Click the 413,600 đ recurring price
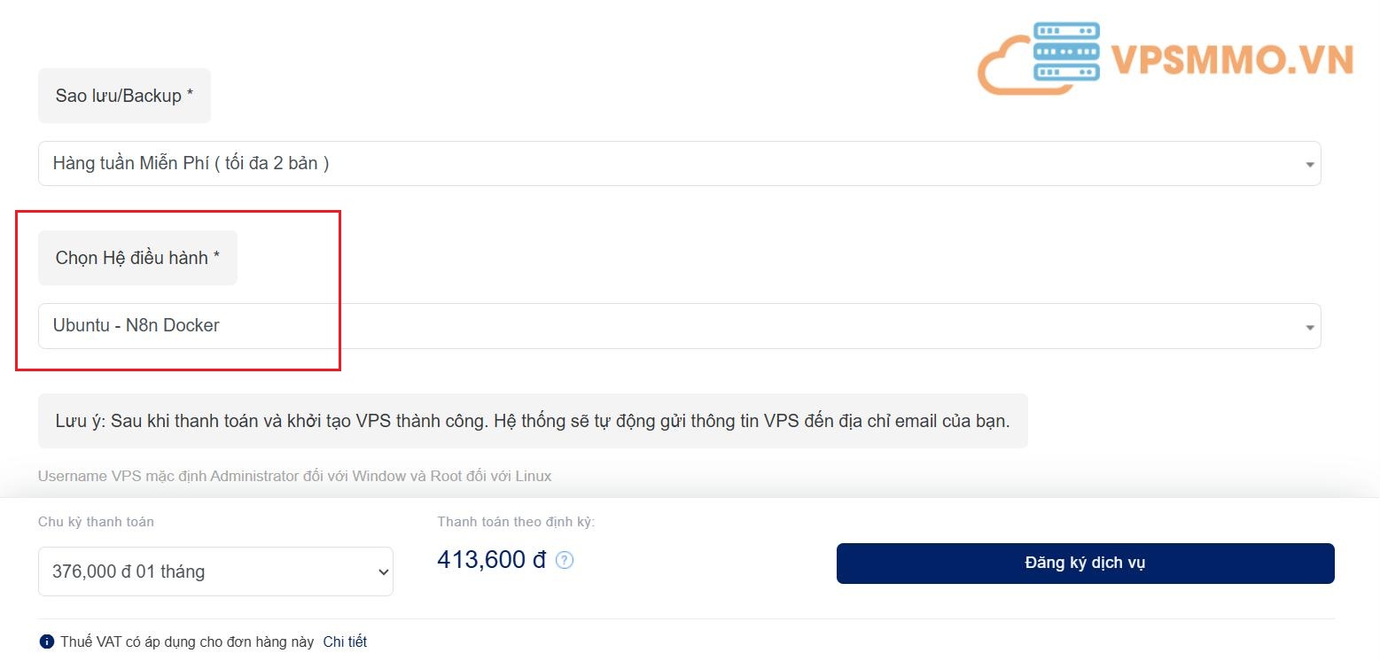 pyautogui.click(x=492, y=560)
